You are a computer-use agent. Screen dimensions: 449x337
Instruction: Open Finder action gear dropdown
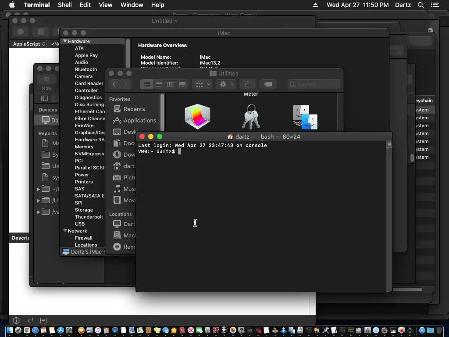click(x=226, y=84)
